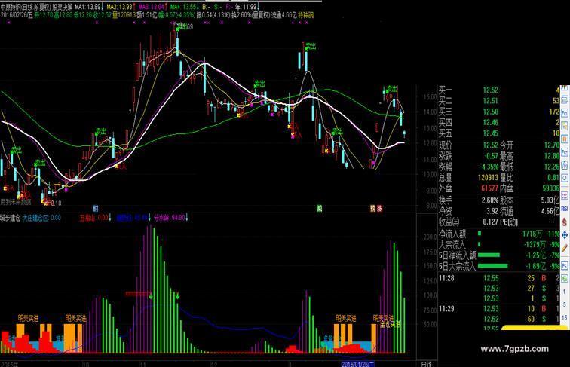This screenshot has width=570, height=367.
Task: Click the red 涨 marker below chart
Action: [379, 208]
